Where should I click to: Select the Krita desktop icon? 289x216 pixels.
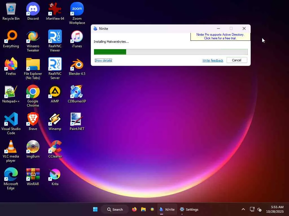(55, 177)
